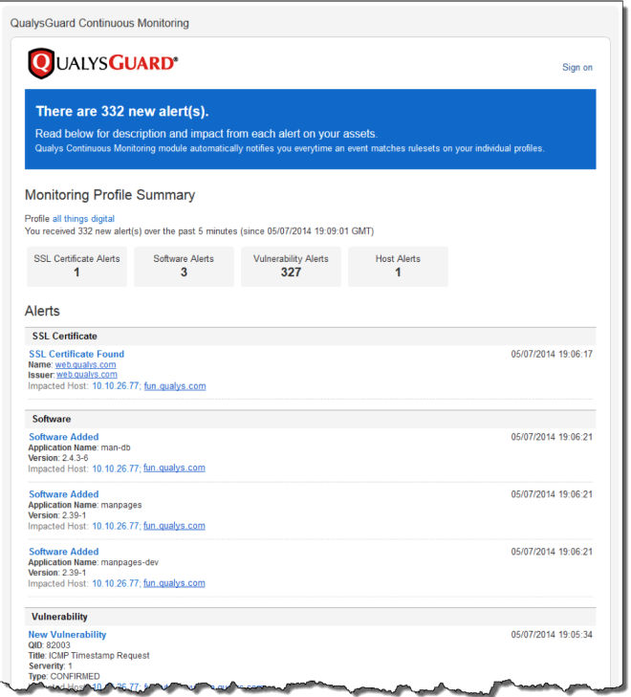This screenshot has height=697, width=631.
Task: Click the SSL Certificate section header
Action: click(310, 337)
